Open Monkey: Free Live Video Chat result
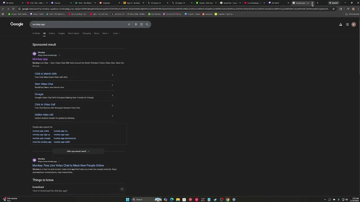 [68, 166]
